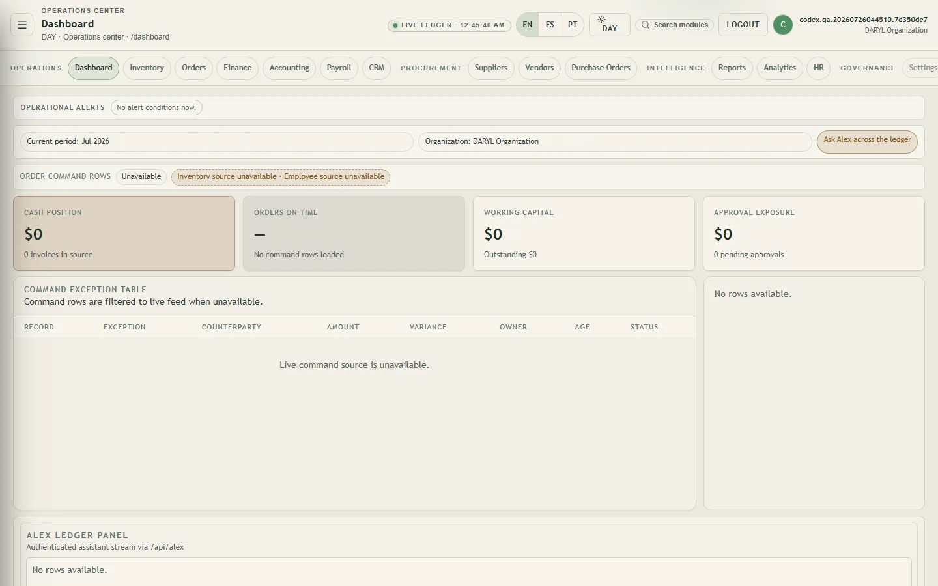938x586 pixels.
Task: Open Purchase Orders module
Action: (x=601, y=68)
